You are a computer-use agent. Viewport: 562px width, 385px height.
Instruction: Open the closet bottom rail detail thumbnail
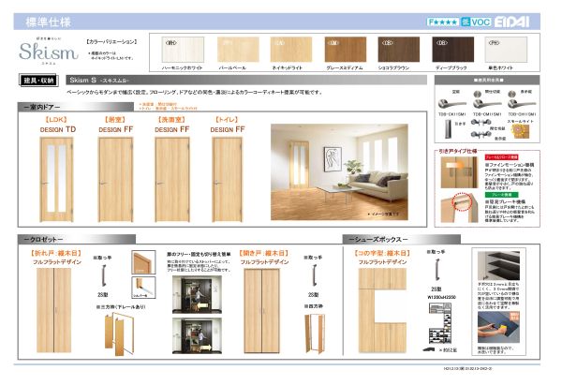(x=143, y=288)
